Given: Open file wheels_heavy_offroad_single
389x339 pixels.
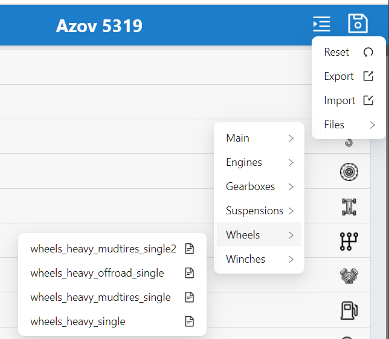Looking at the screenshot, I should (x=112, y=273).
